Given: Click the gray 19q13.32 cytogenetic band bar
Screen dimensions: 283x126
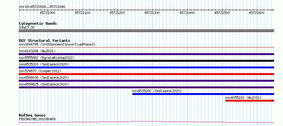Looking at the screenshot, I should point(147,31).
